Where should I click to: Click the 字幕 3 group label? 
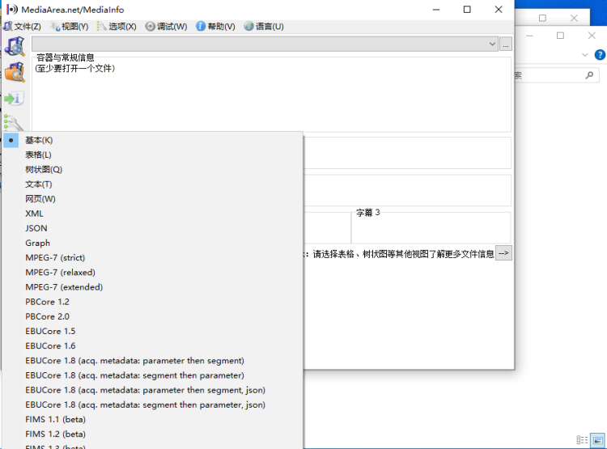coord(367,213)
